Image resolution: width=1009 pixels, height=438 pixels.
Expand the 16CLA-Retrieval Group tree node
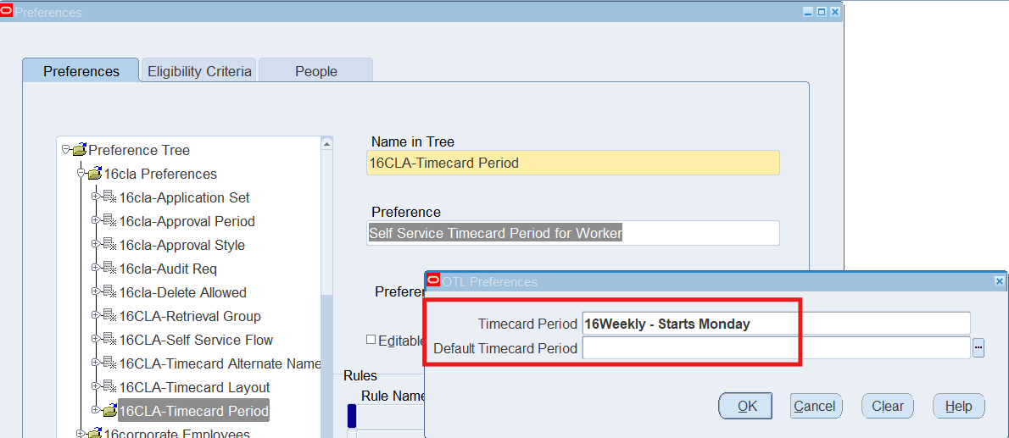[x=95, y=316]
